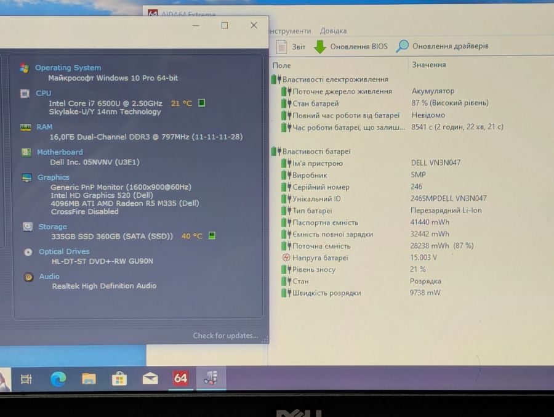
Task: Click the driver update magnifier icon
Action: [x=402, y=46]
